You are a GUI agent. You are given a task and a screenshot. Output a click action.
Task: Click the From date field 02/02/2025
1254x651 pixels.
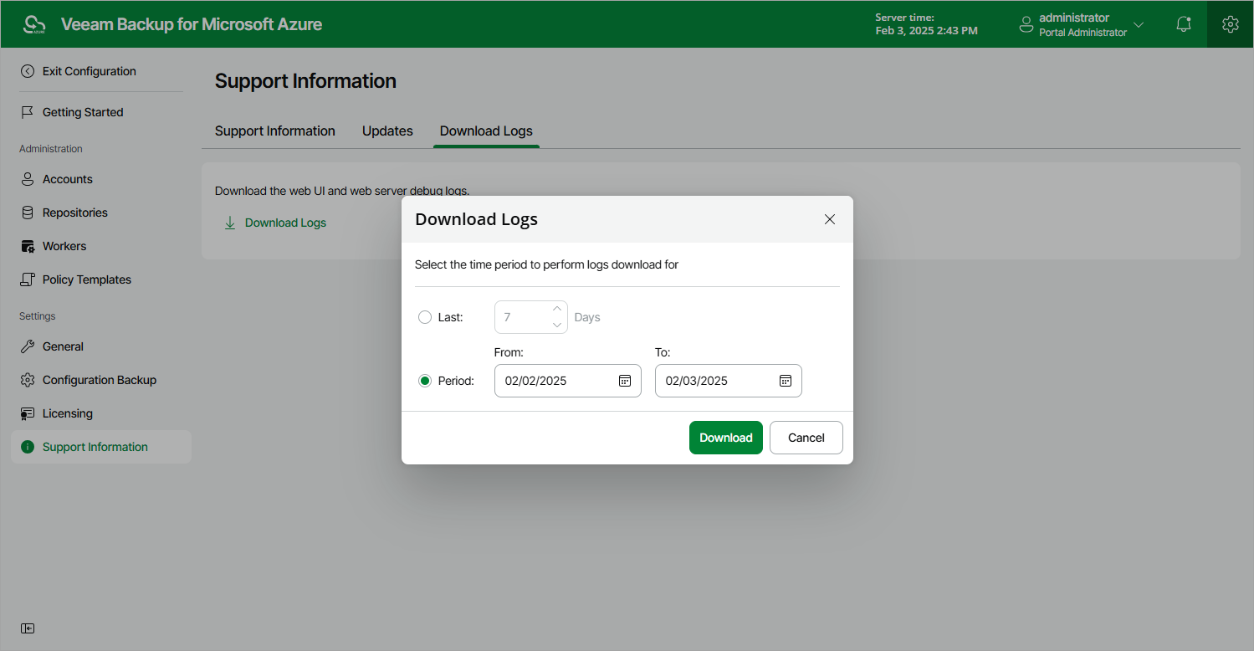pyautogui.click(x=568, y=381)
